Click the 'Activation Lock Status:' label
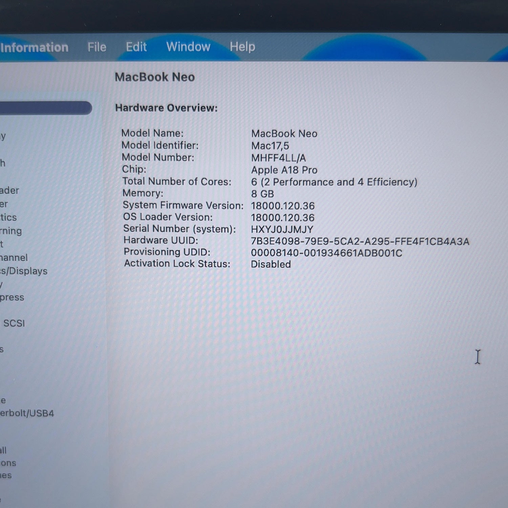508x508 pixels. pyautogui.click(x=177, y=263)
